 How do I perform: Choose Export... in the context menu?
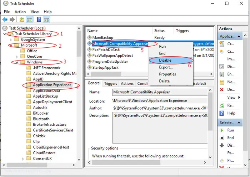click(171, 67)
